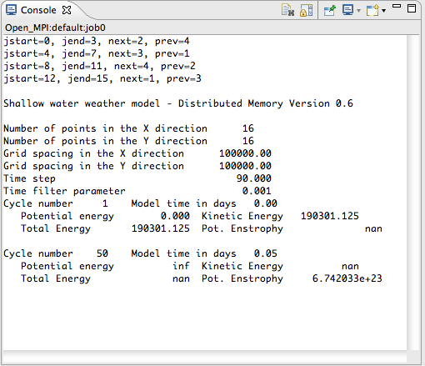Expand the Open Console dropdown arrow

coord(384,11)
